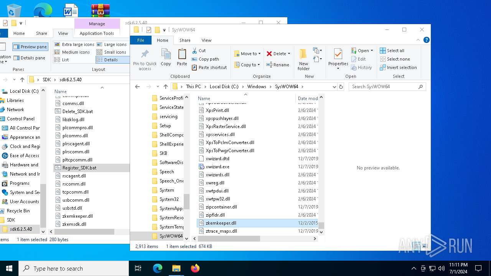This screenshot has height=276, width=491.
Task: Choose Large icons layout
Action: point(112,44)
